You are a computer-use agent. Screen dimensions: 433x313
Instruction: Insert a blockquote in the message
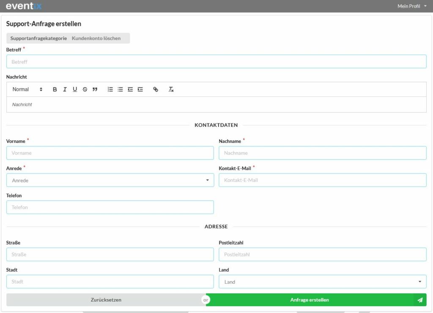pos(95,89)
